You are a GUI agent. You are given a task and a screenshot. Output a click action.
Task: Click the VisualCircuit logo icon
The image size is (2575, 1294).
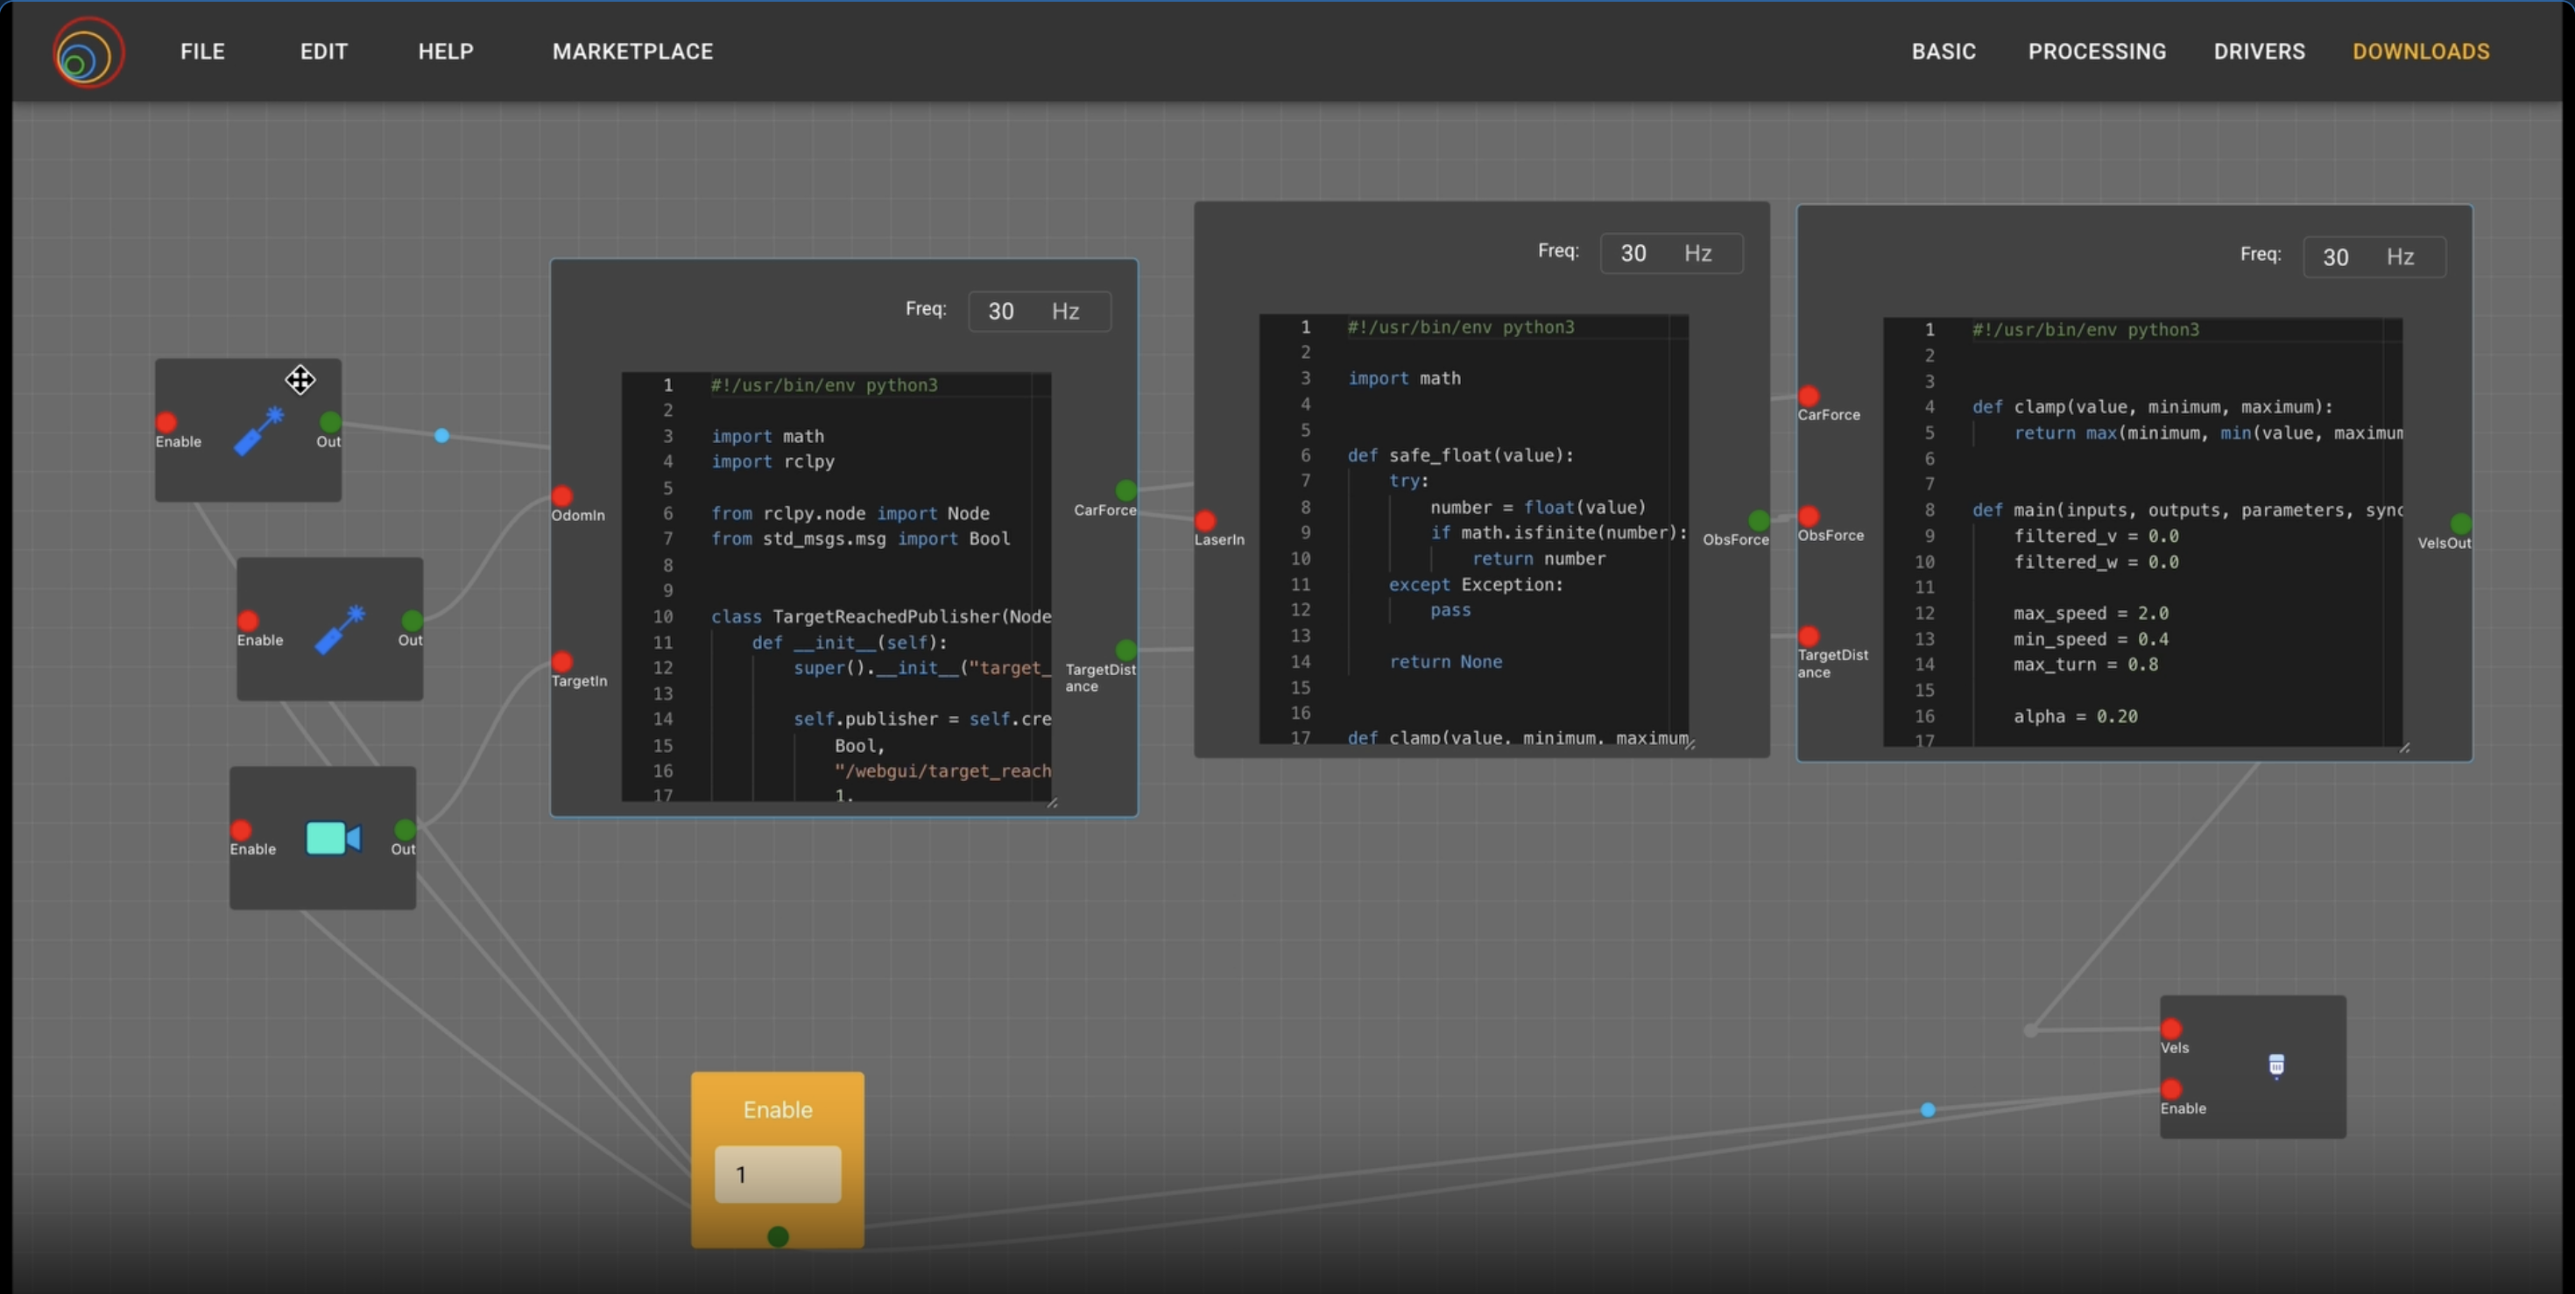tap(88, 53)
